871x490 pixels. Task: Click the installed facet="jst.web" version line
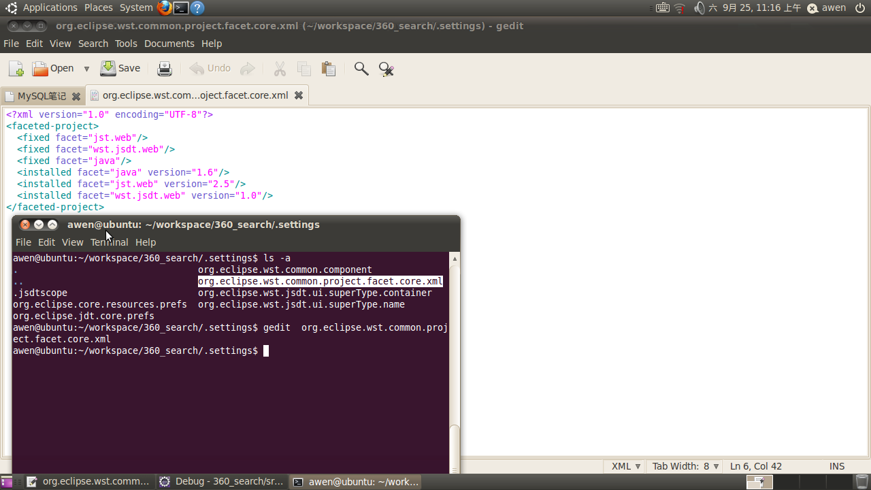(x=131, y=184)
